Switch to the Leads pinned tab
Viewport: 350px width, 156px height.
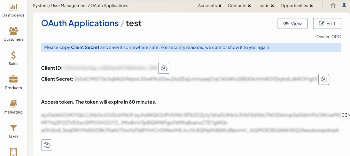pos(263,6)
